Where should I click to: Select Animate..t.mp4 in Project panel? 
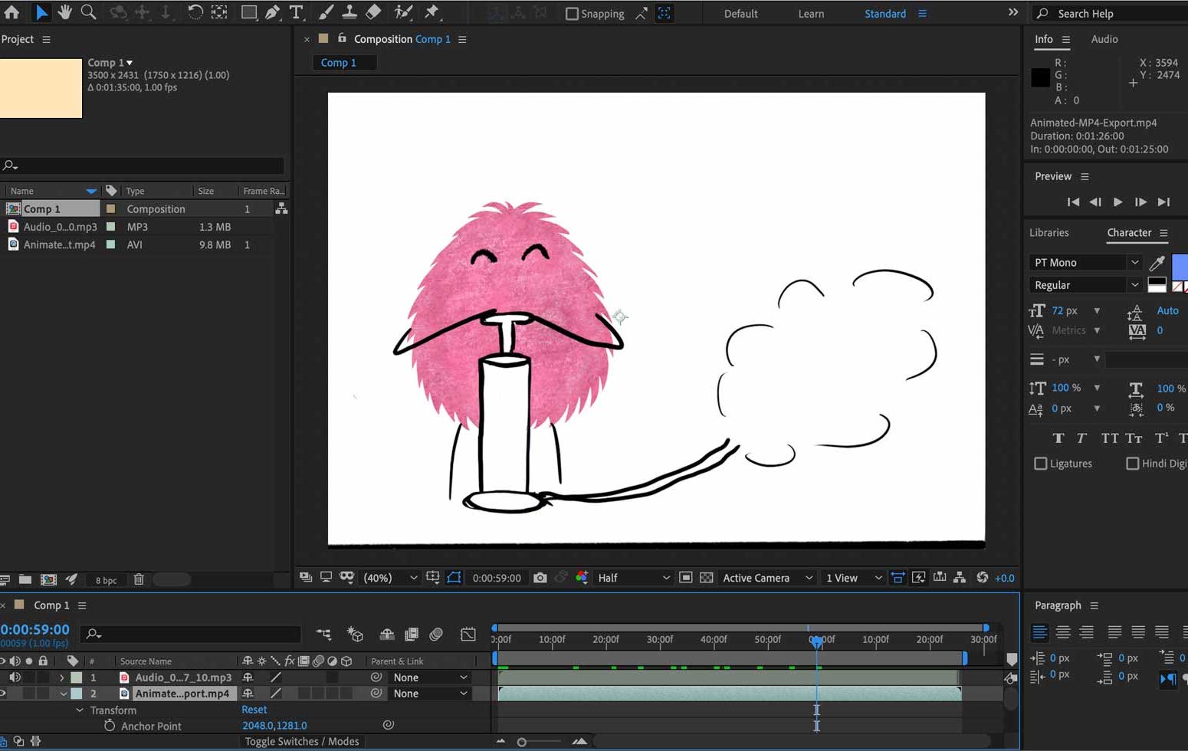[x=59, y=244]
